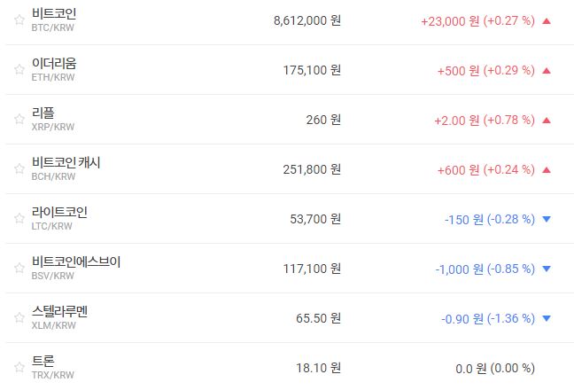Add Tron TRX/KRW to favorites
The height and width of the screenshot is (390, 574).
pyautogui.click(x=19, y=367)
